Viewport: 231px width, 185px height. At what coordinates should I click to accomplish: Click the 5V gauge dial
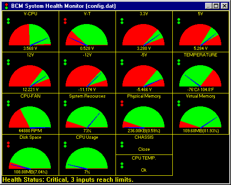[x=200, y=35]
